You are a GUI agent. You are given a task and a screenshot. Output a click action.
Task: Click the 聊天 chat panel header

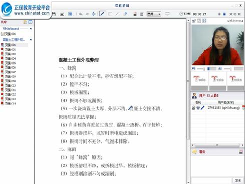coord(202,152)
